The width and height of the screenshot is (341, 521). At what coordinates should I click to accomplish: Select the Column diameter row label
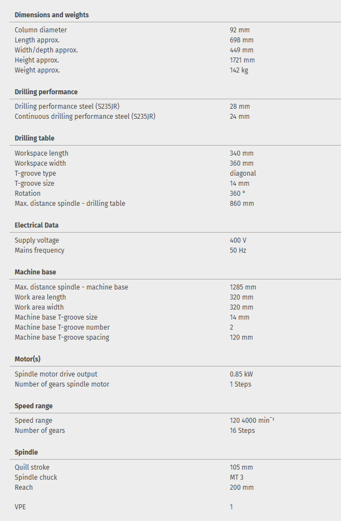[41, 30]
